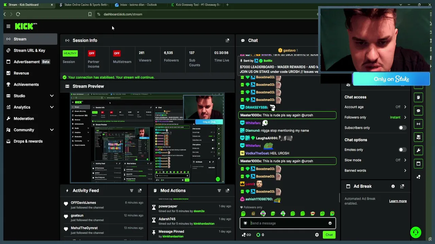Expand the Studio sidebar section

click(52, 96)
